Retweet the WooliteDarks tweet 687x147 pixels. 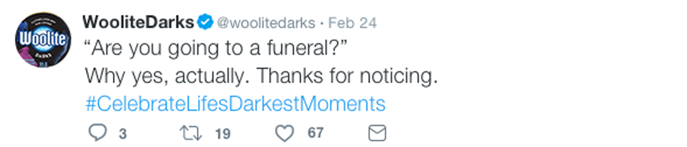[191, 133]
